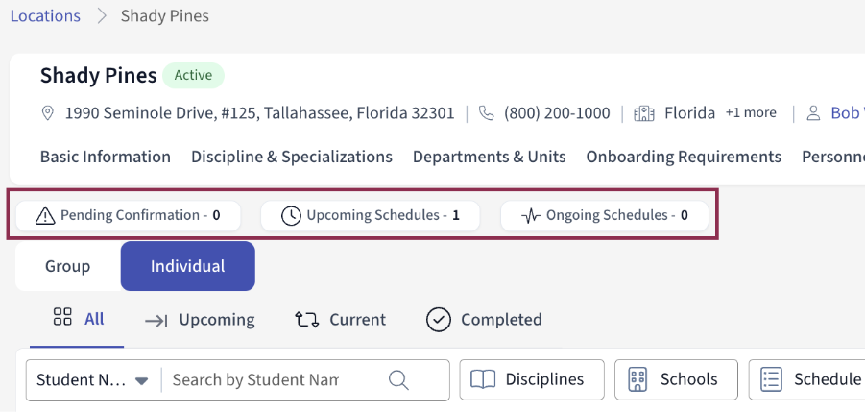Go to the Locations breadcrumb link
Screen dimensions: 865x412
coord(45,16)
